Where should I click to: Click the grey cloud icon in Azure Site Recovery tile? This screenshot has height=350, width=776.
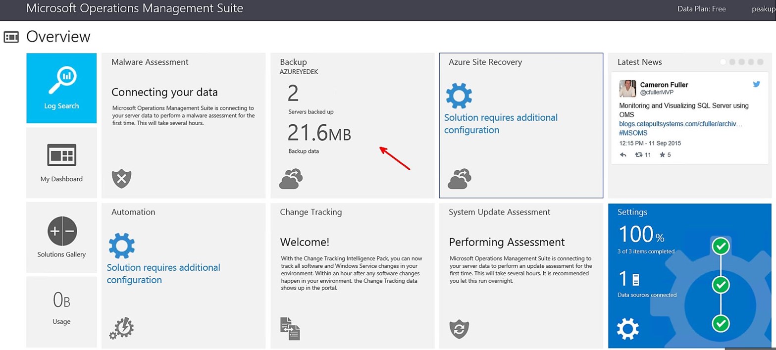460,179
